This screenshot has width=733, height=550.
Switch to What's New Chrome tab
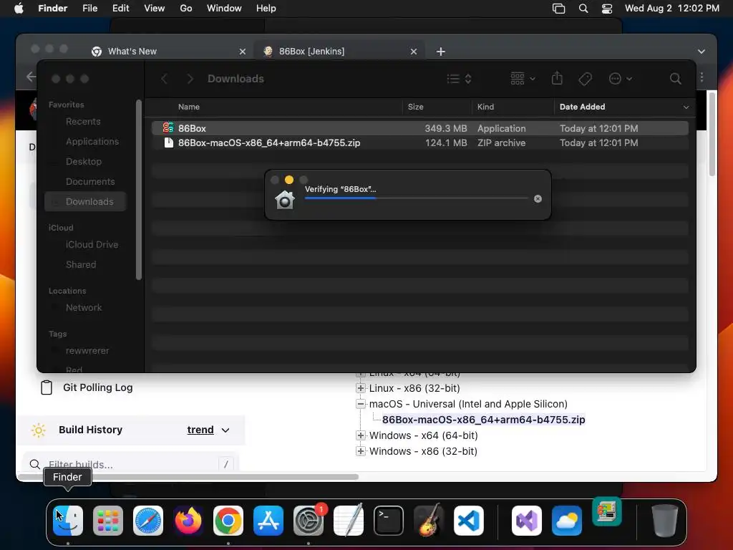168,52
